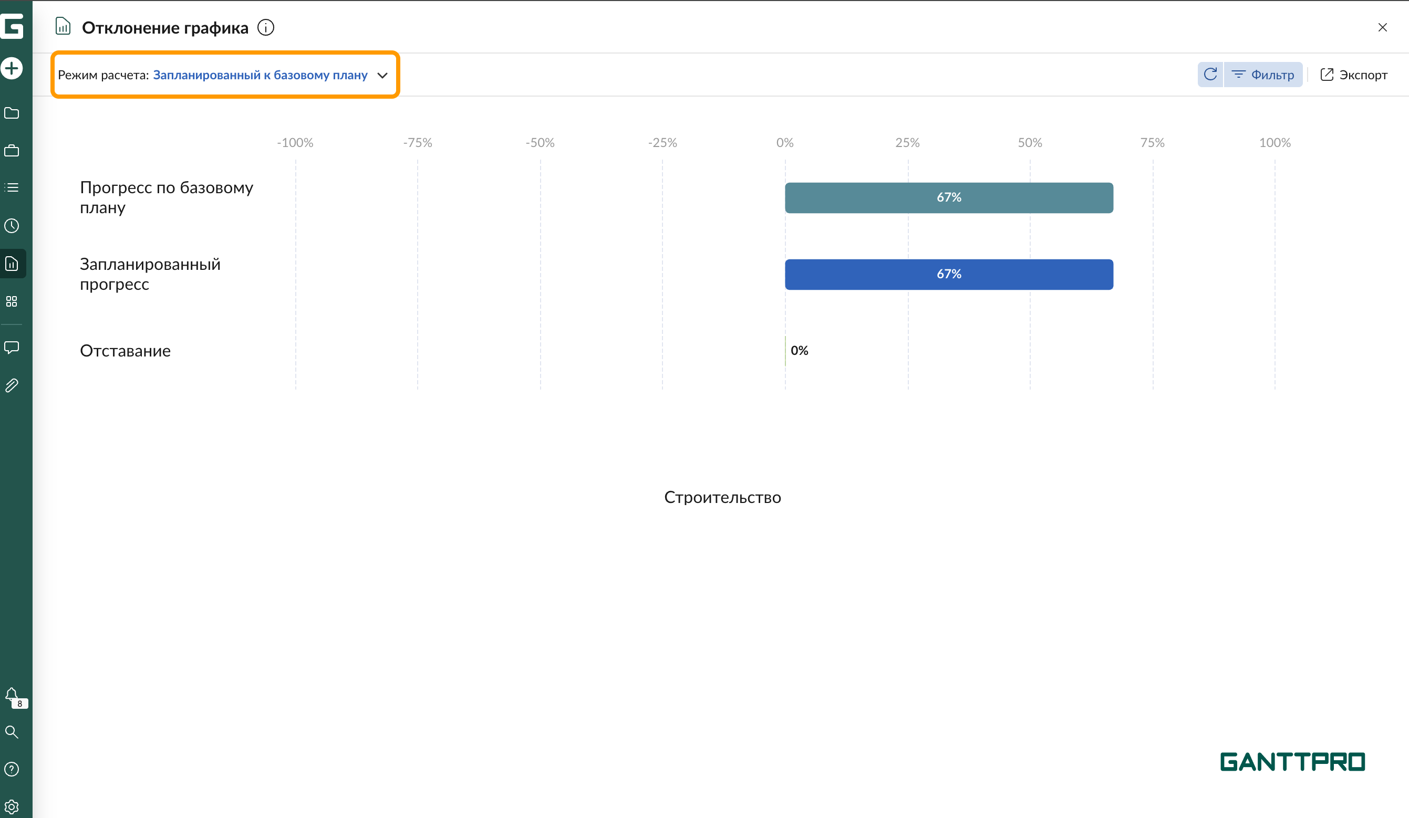Open the task list icon in sidebar

click(12, 188)
